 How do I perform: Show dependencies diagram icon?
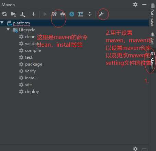click(81, 14)
